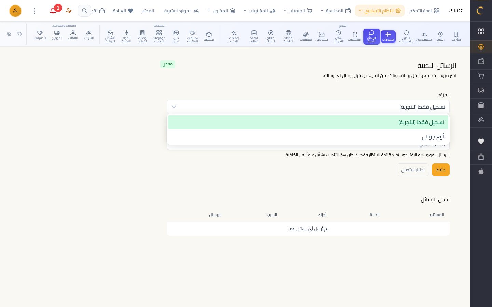Viewport: 492px width, 307px height.
Task: Expand the المحاسبة top menu
Action: [336, 11]
